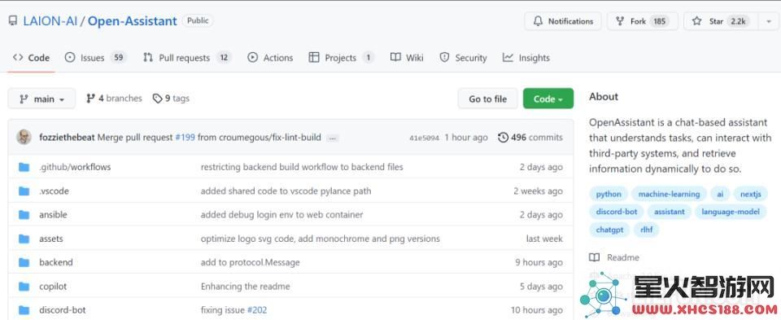Screen dimensions: 781x320
Task: Select the rlhf topic tag
Action: [x=647, y=230]
